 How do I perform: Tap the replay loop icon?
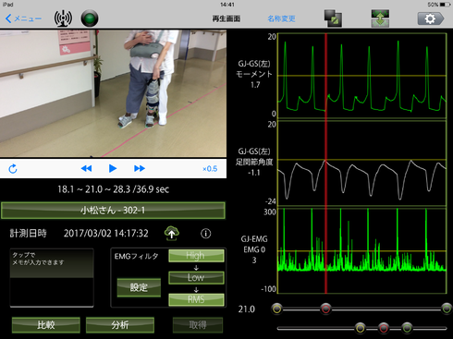[13, 169]
